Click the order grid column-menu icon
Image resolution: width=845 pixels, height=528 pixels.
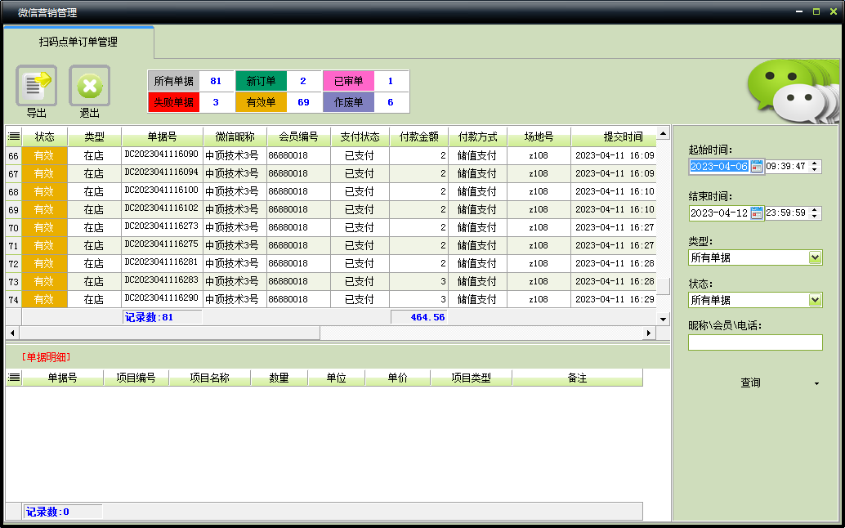click(14, 137)
